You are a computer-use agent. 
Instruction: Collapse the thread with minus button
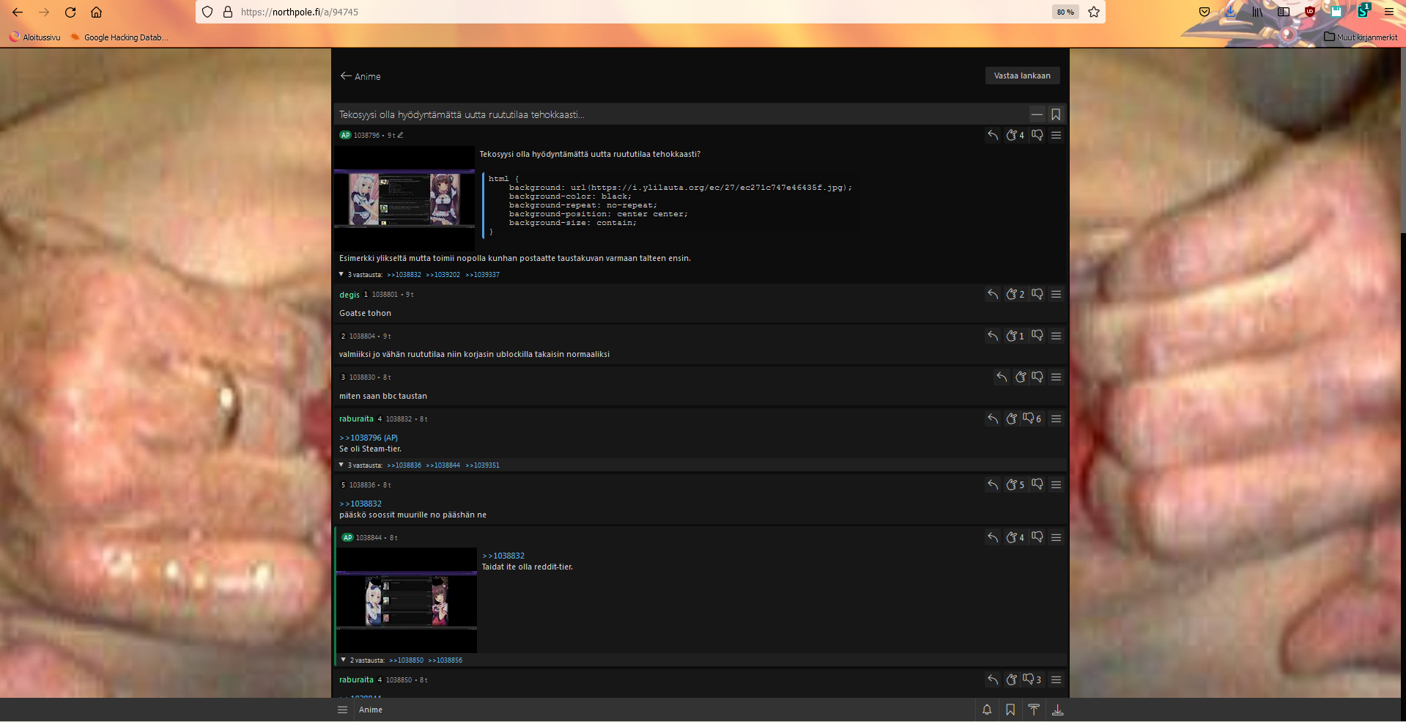1037,114
